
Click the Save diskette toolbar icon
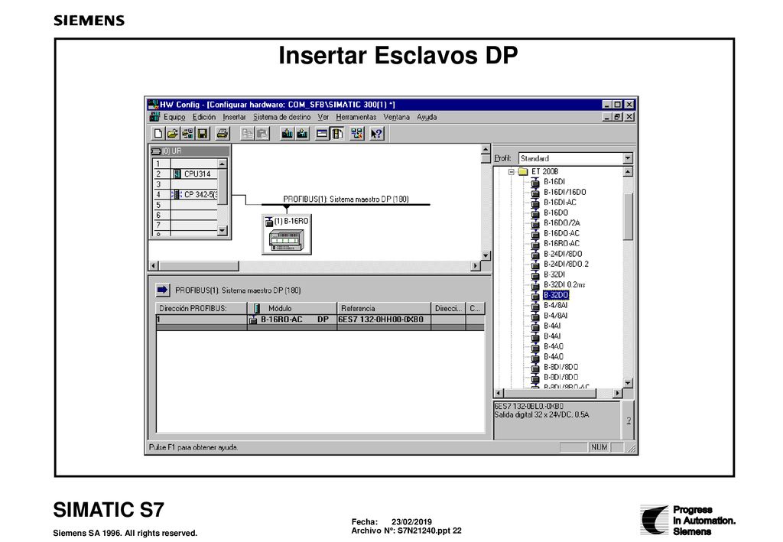point(202,133)
